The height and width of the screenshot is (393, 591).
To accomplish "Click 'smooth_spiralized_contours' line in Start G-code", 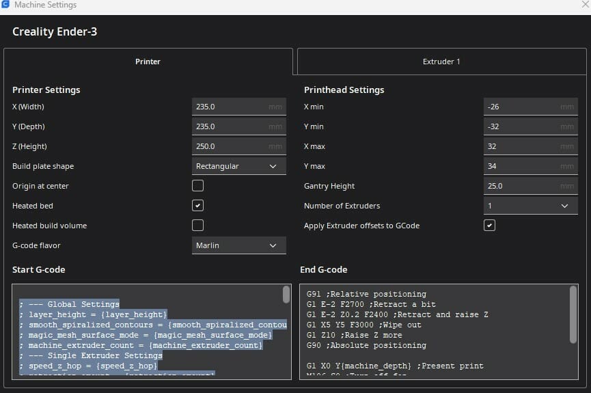I will pyautogui.click(x=153, y=325).
